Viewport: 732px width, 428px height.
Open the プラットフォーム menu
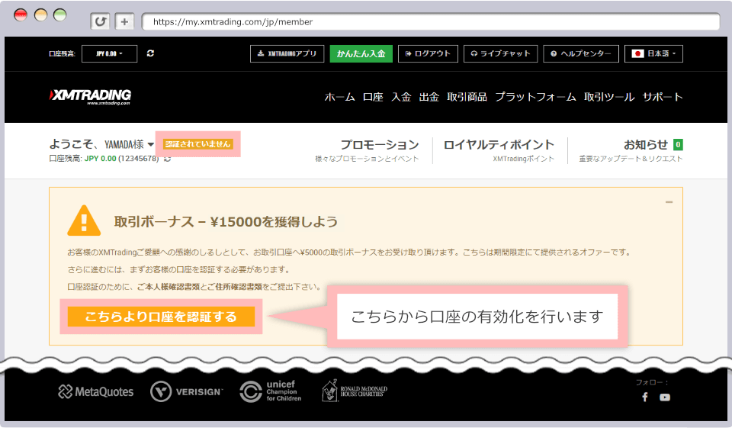535,97
